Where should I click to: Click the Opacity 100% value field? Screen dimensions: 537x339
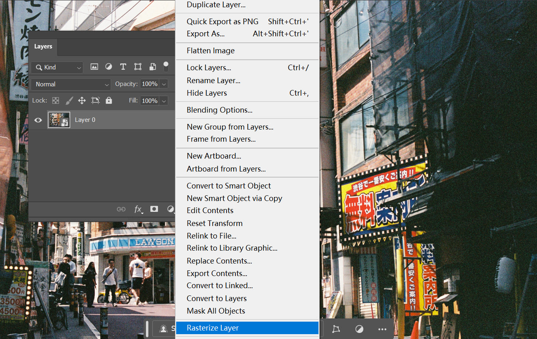(x=150, y=84)
